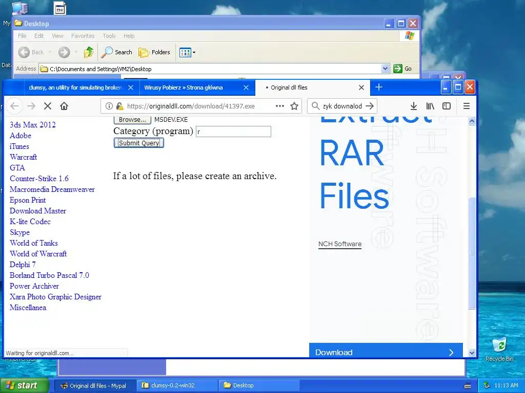Open the K-lite Codec link

point(30,222)
